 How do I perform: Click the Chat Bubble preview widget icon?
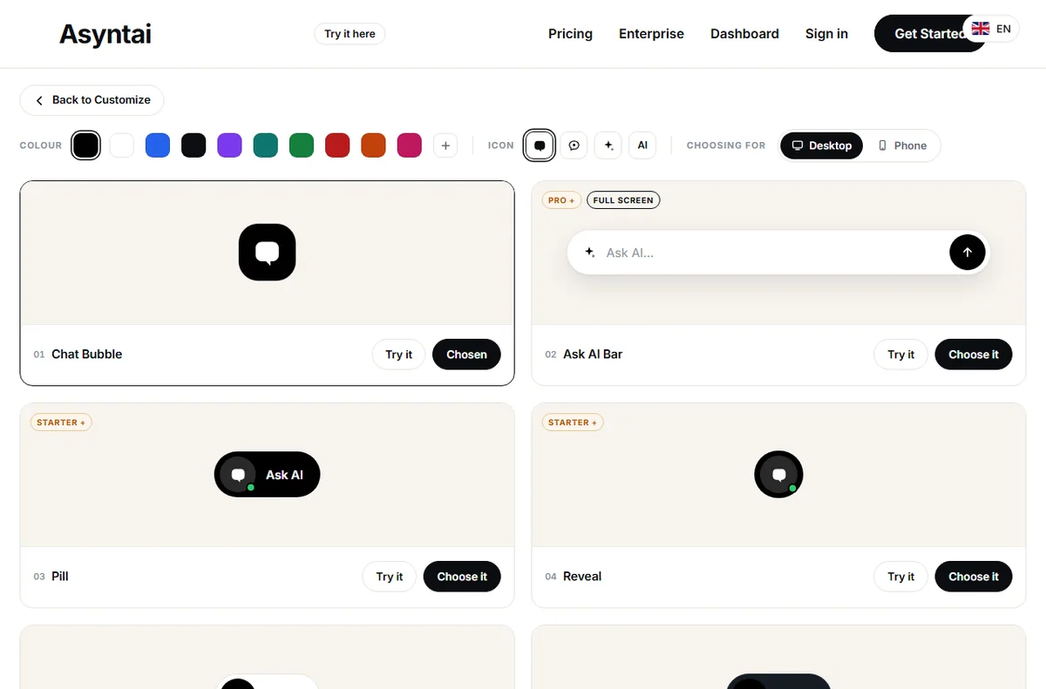click(x=267, y=253)
